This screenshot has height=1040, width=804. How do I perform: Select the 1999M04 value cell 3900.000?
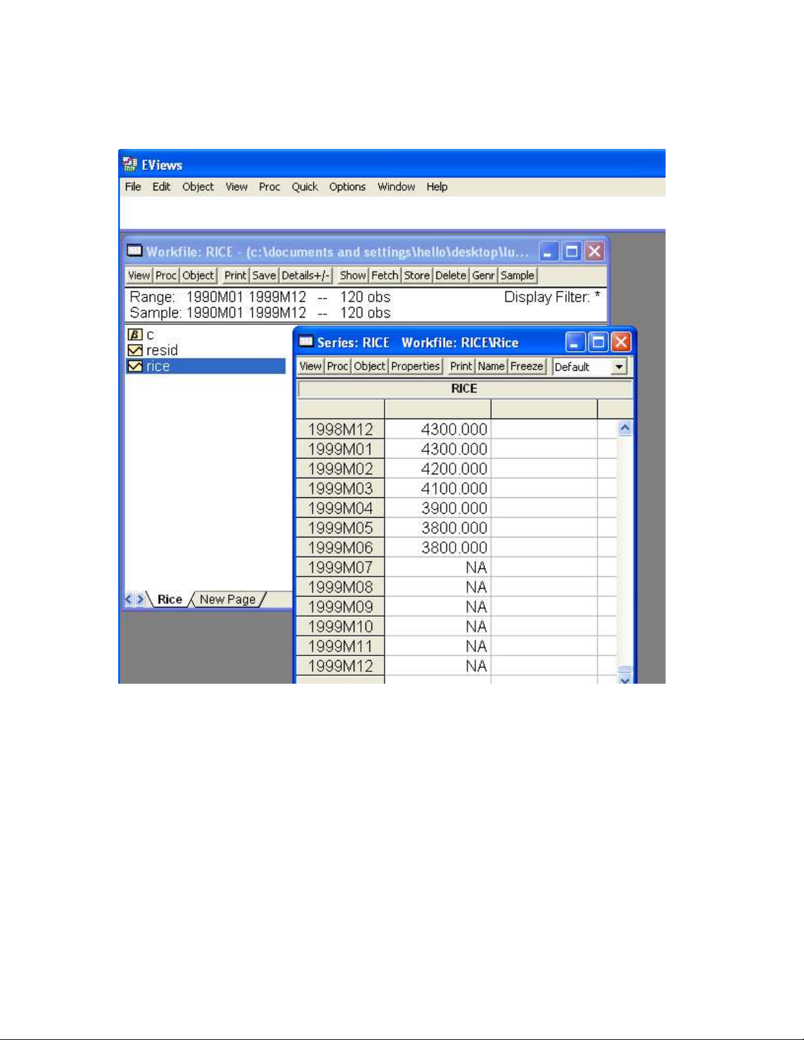point(438,508)
